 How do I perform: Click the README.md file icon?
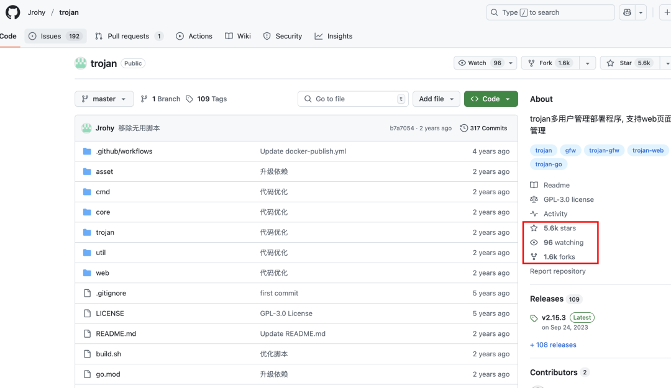(88, 333)
